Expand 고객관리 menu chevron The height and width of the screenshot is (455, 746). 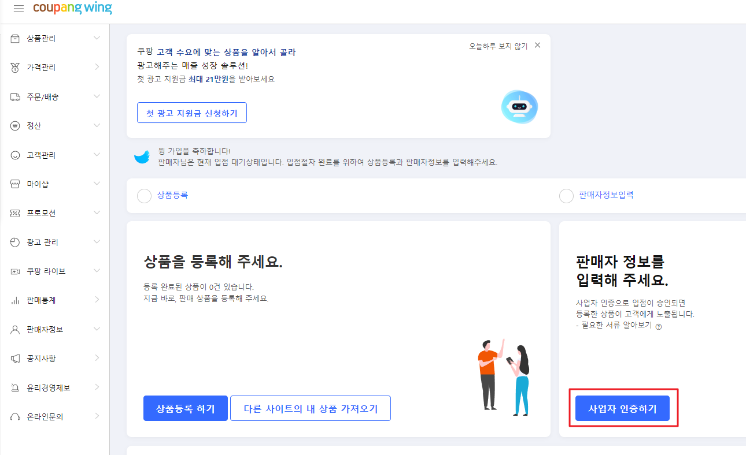(97, 155)
